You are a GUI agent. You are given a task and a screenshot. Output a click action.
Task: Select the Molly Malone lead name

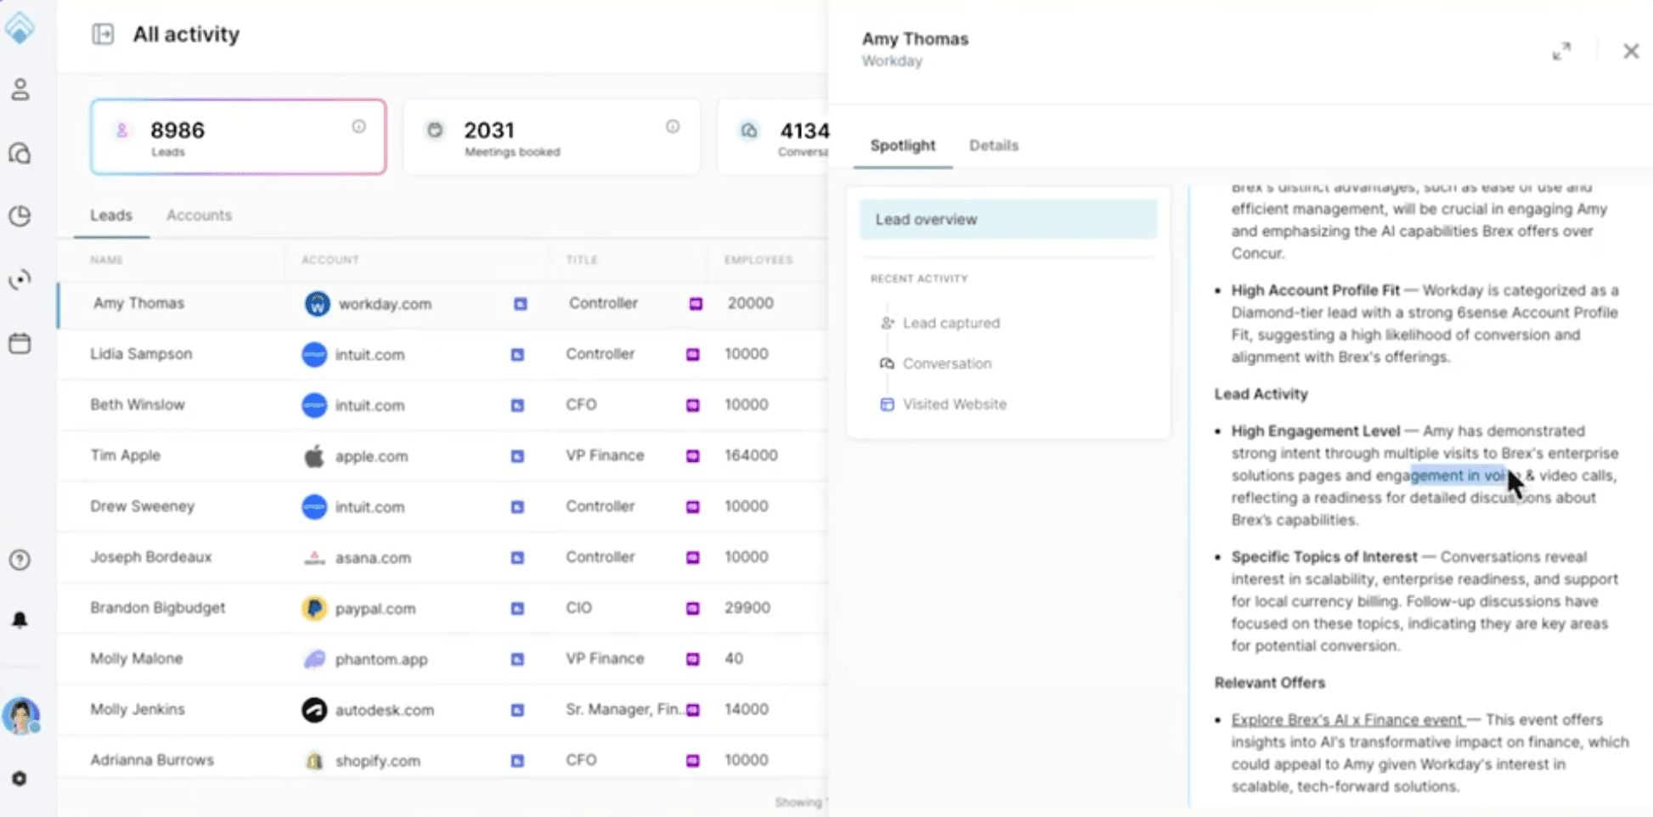137,658
